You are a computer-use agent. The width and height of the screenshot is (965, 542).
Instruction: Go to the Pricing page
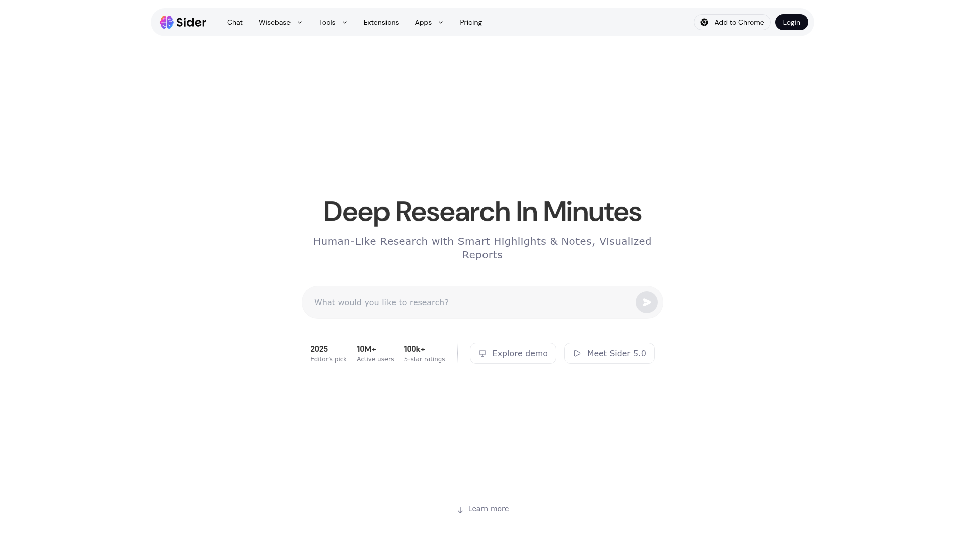[x=470, y=22]
